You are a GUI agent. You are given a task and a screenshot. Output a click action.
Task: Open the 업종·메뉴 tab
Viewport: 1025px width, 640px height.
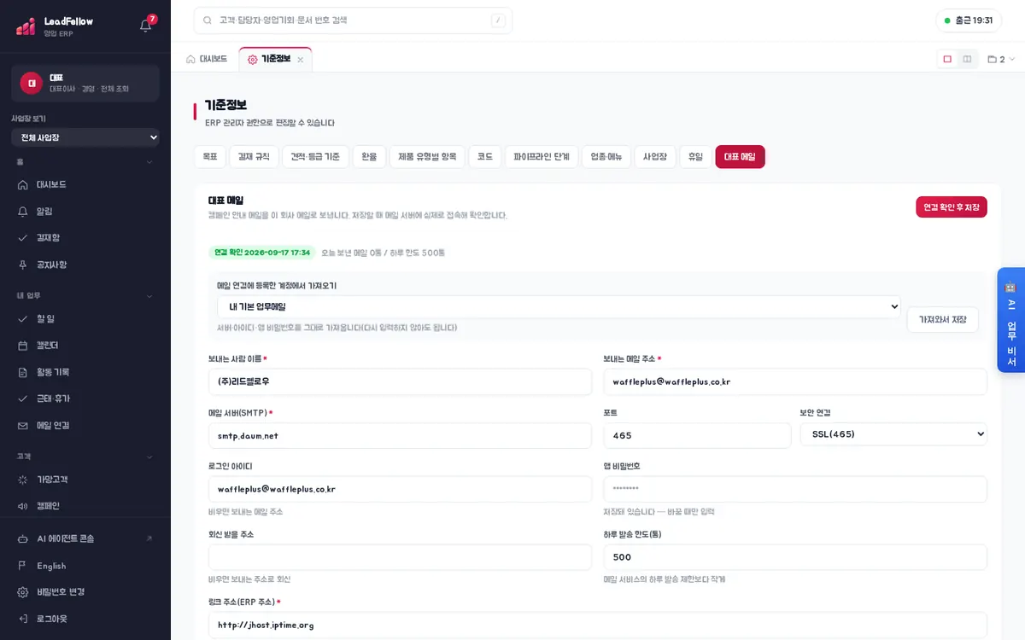[x=606, y=157]
